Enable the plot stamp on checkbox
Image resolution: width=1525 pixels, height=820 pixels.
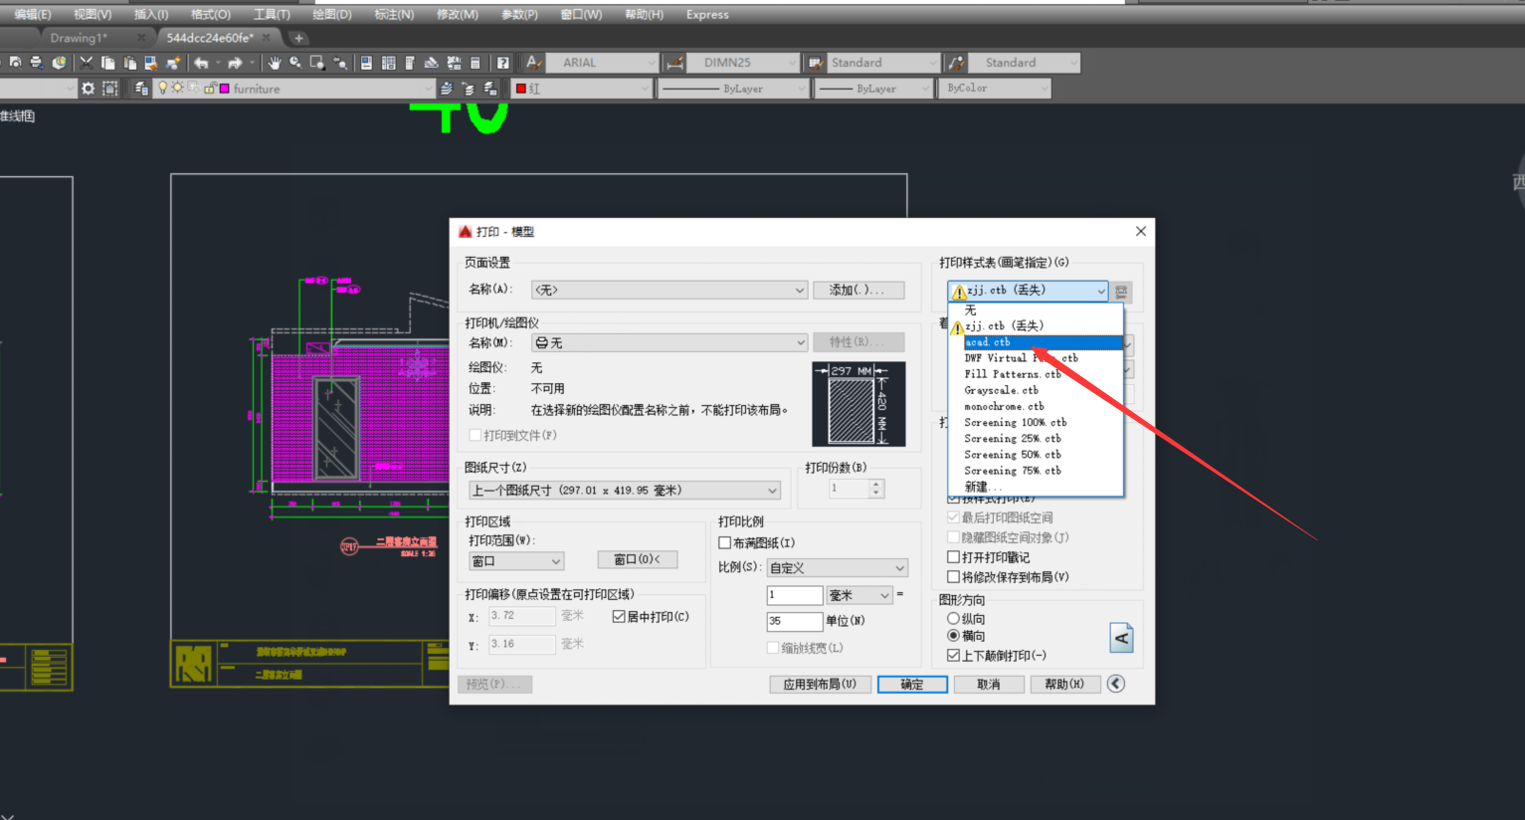(x=953, y=557)
